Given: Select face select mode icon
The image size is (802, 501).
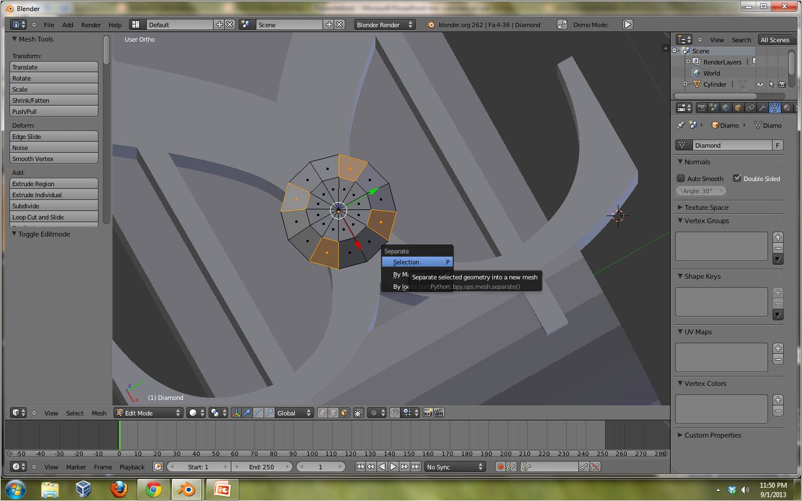Looking at the screenshot, I should (345, 413).
